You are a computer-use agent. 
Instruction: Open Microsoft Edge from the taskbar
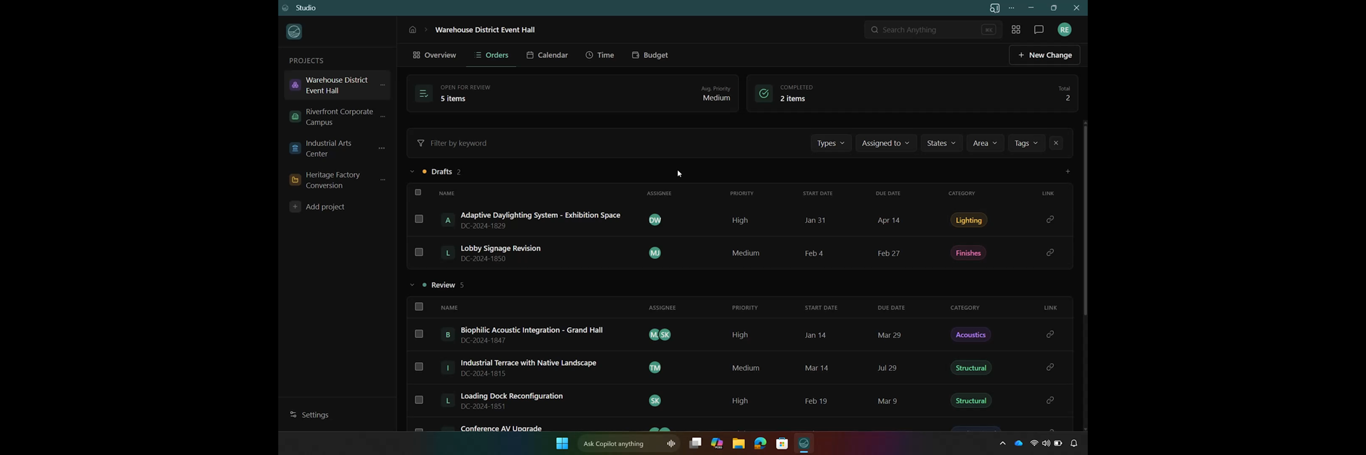760,444
